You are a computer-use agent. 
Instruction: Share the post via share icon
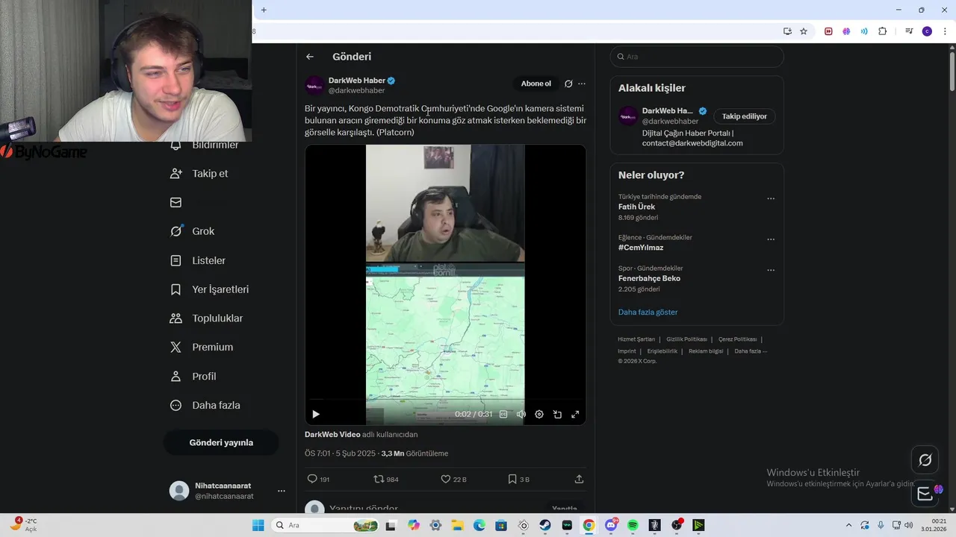(579, 479)
